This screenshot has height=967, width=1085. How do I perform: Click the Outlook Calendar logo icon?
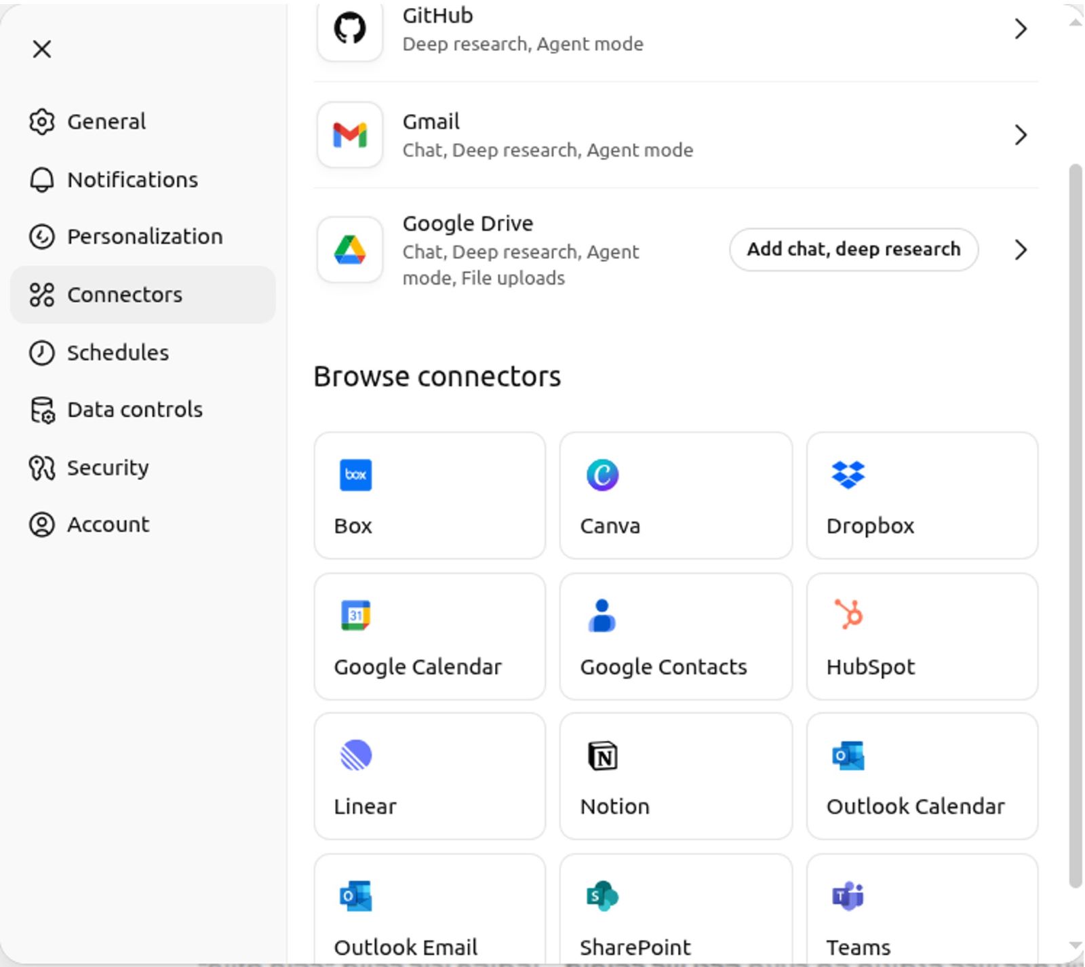coord(848,755)
